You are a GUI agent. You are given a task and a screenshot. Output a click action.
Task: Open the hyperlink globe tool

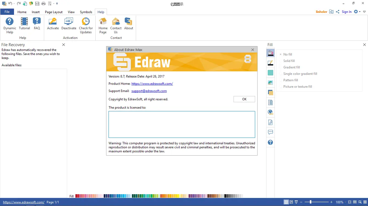tap(270, 112)
